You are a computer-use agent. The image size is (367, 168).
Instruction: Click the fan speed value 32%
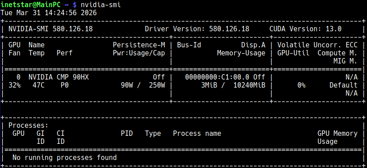15,85
